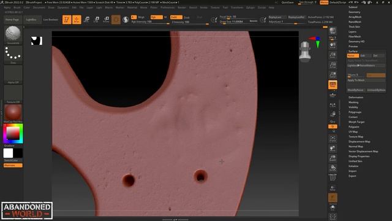This screenshot has height=221, width=392.
Task: Open the Alpha Off slot
Action: point(13,74)
